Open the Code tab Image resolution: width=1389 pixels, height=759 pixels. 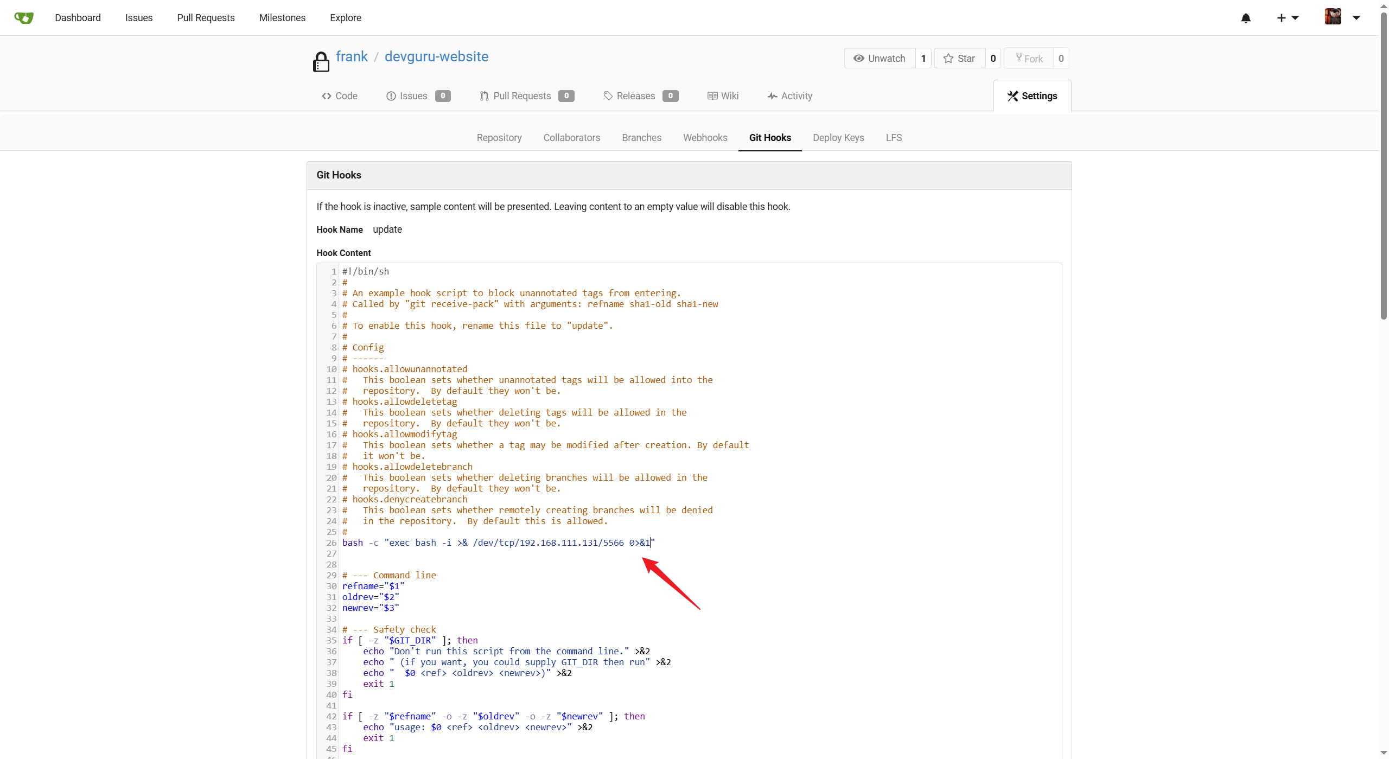pyautogui.click(x=340, y=96)
